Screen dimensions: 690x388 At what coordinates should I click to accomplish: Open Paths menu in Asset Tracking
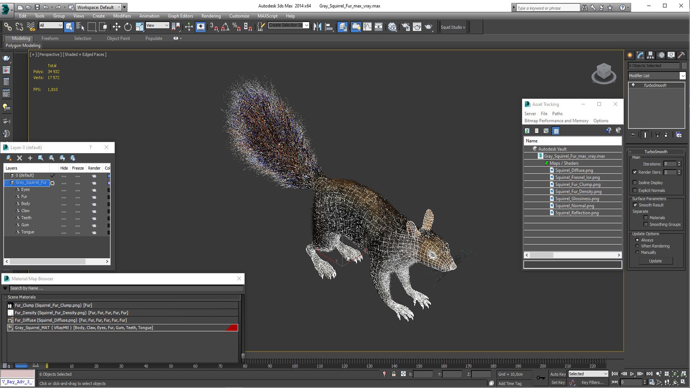[x=557, y=114]
